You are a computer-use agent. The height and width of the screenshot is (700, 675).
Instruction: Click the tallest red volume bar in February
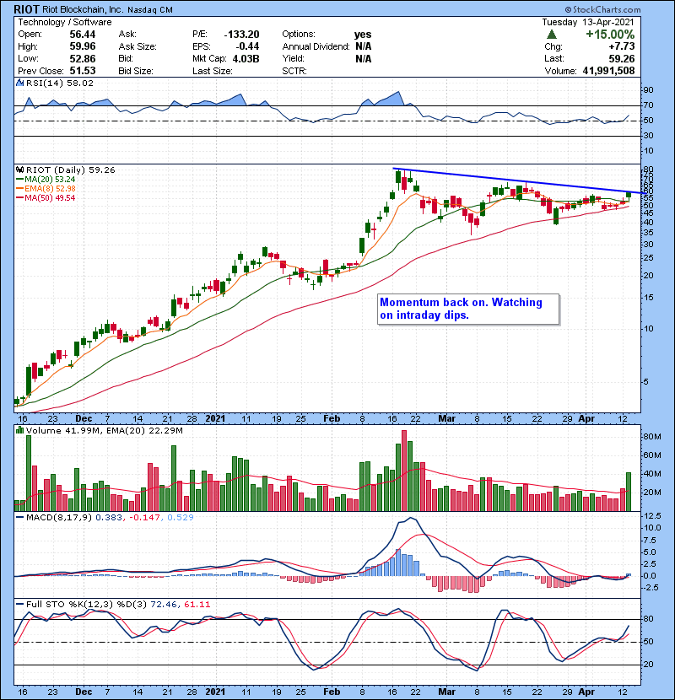(x=404, y=471)
